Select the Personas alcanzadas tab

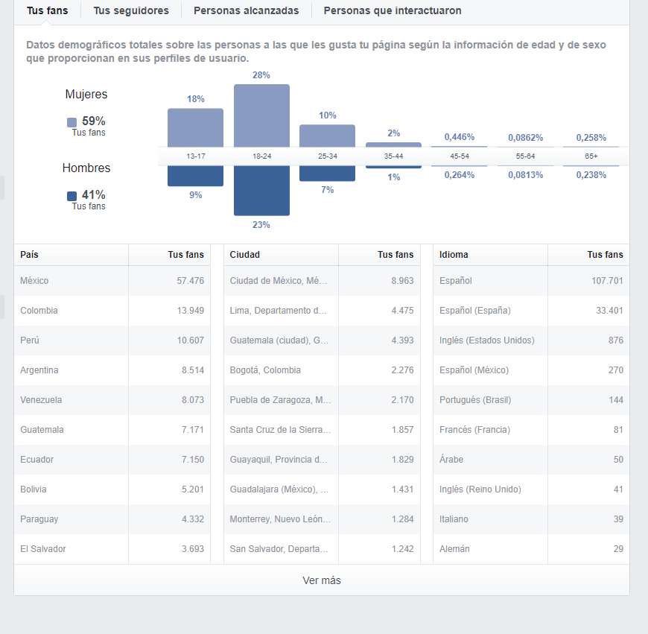247,10
